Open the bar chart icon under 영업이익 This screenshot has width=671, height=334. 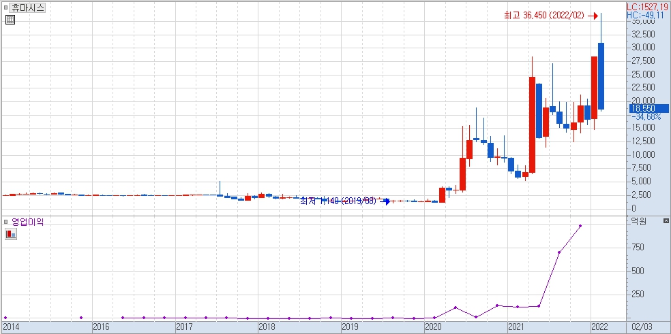point(11,233)
